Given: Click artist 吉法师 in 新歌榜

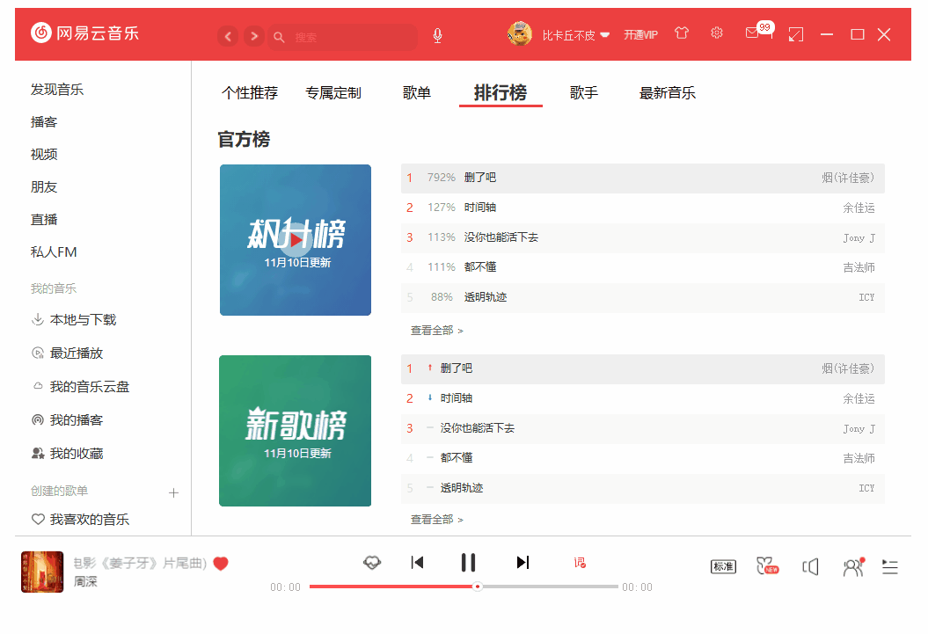Looking at the screenshot, I should click(x=859, y=458).
